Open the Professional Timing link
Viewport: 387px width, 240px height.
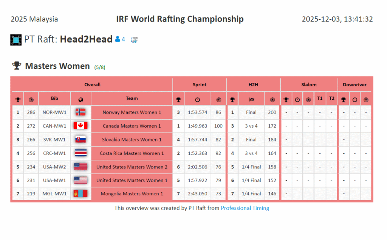(245, 208)
